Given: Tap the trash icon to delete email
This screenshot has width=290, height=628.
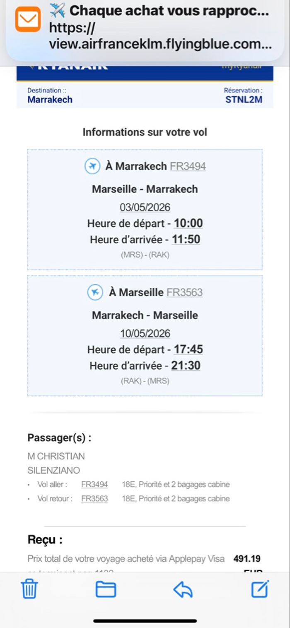Looking at the screenshot, I should point(29,589).
